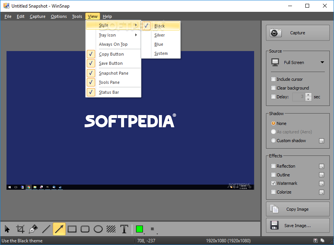Toggle Tools Pane in View menu
Screen dimensions: 334x245
click(113, 82)
